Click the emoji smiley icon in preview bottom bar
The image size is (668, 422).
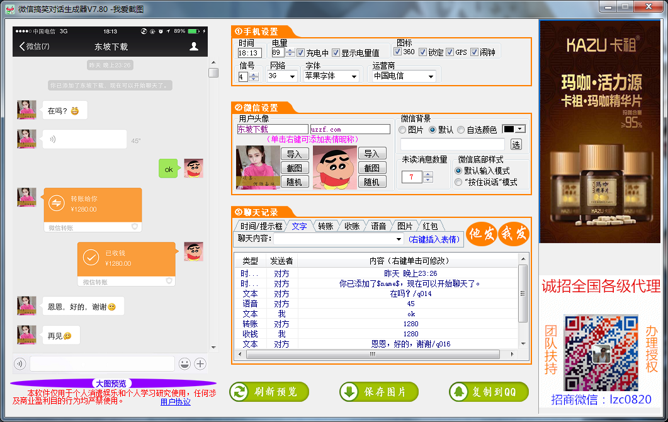(184, 363)
